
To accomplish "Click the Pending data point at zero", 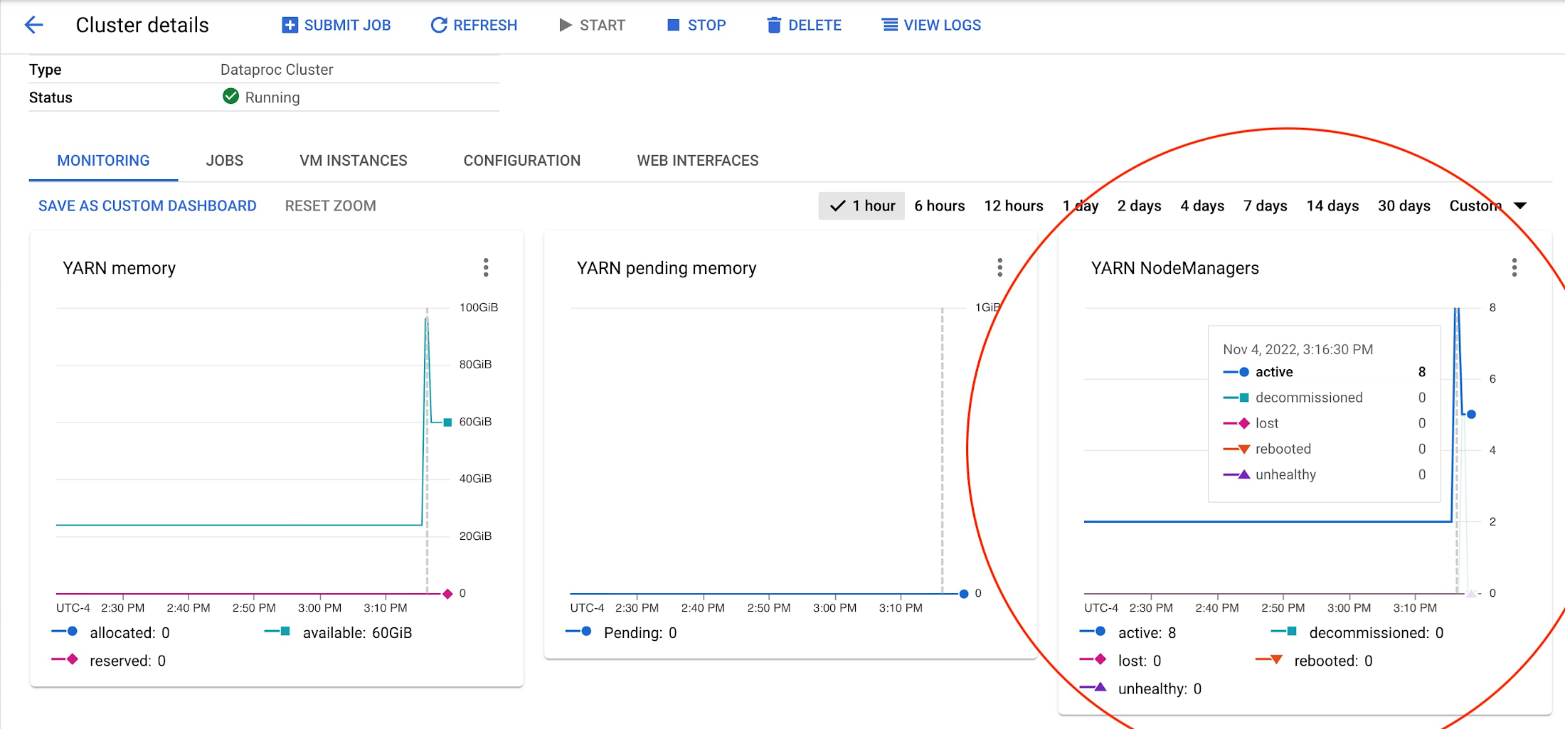I will tap(964, 594).
